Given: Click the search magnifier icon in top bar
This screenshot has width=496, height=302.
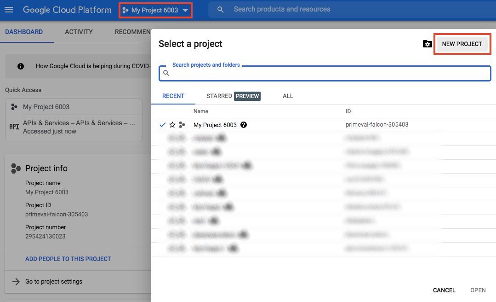Looking at the screenshot, I should pyautogui.click(x=220, y=10).
